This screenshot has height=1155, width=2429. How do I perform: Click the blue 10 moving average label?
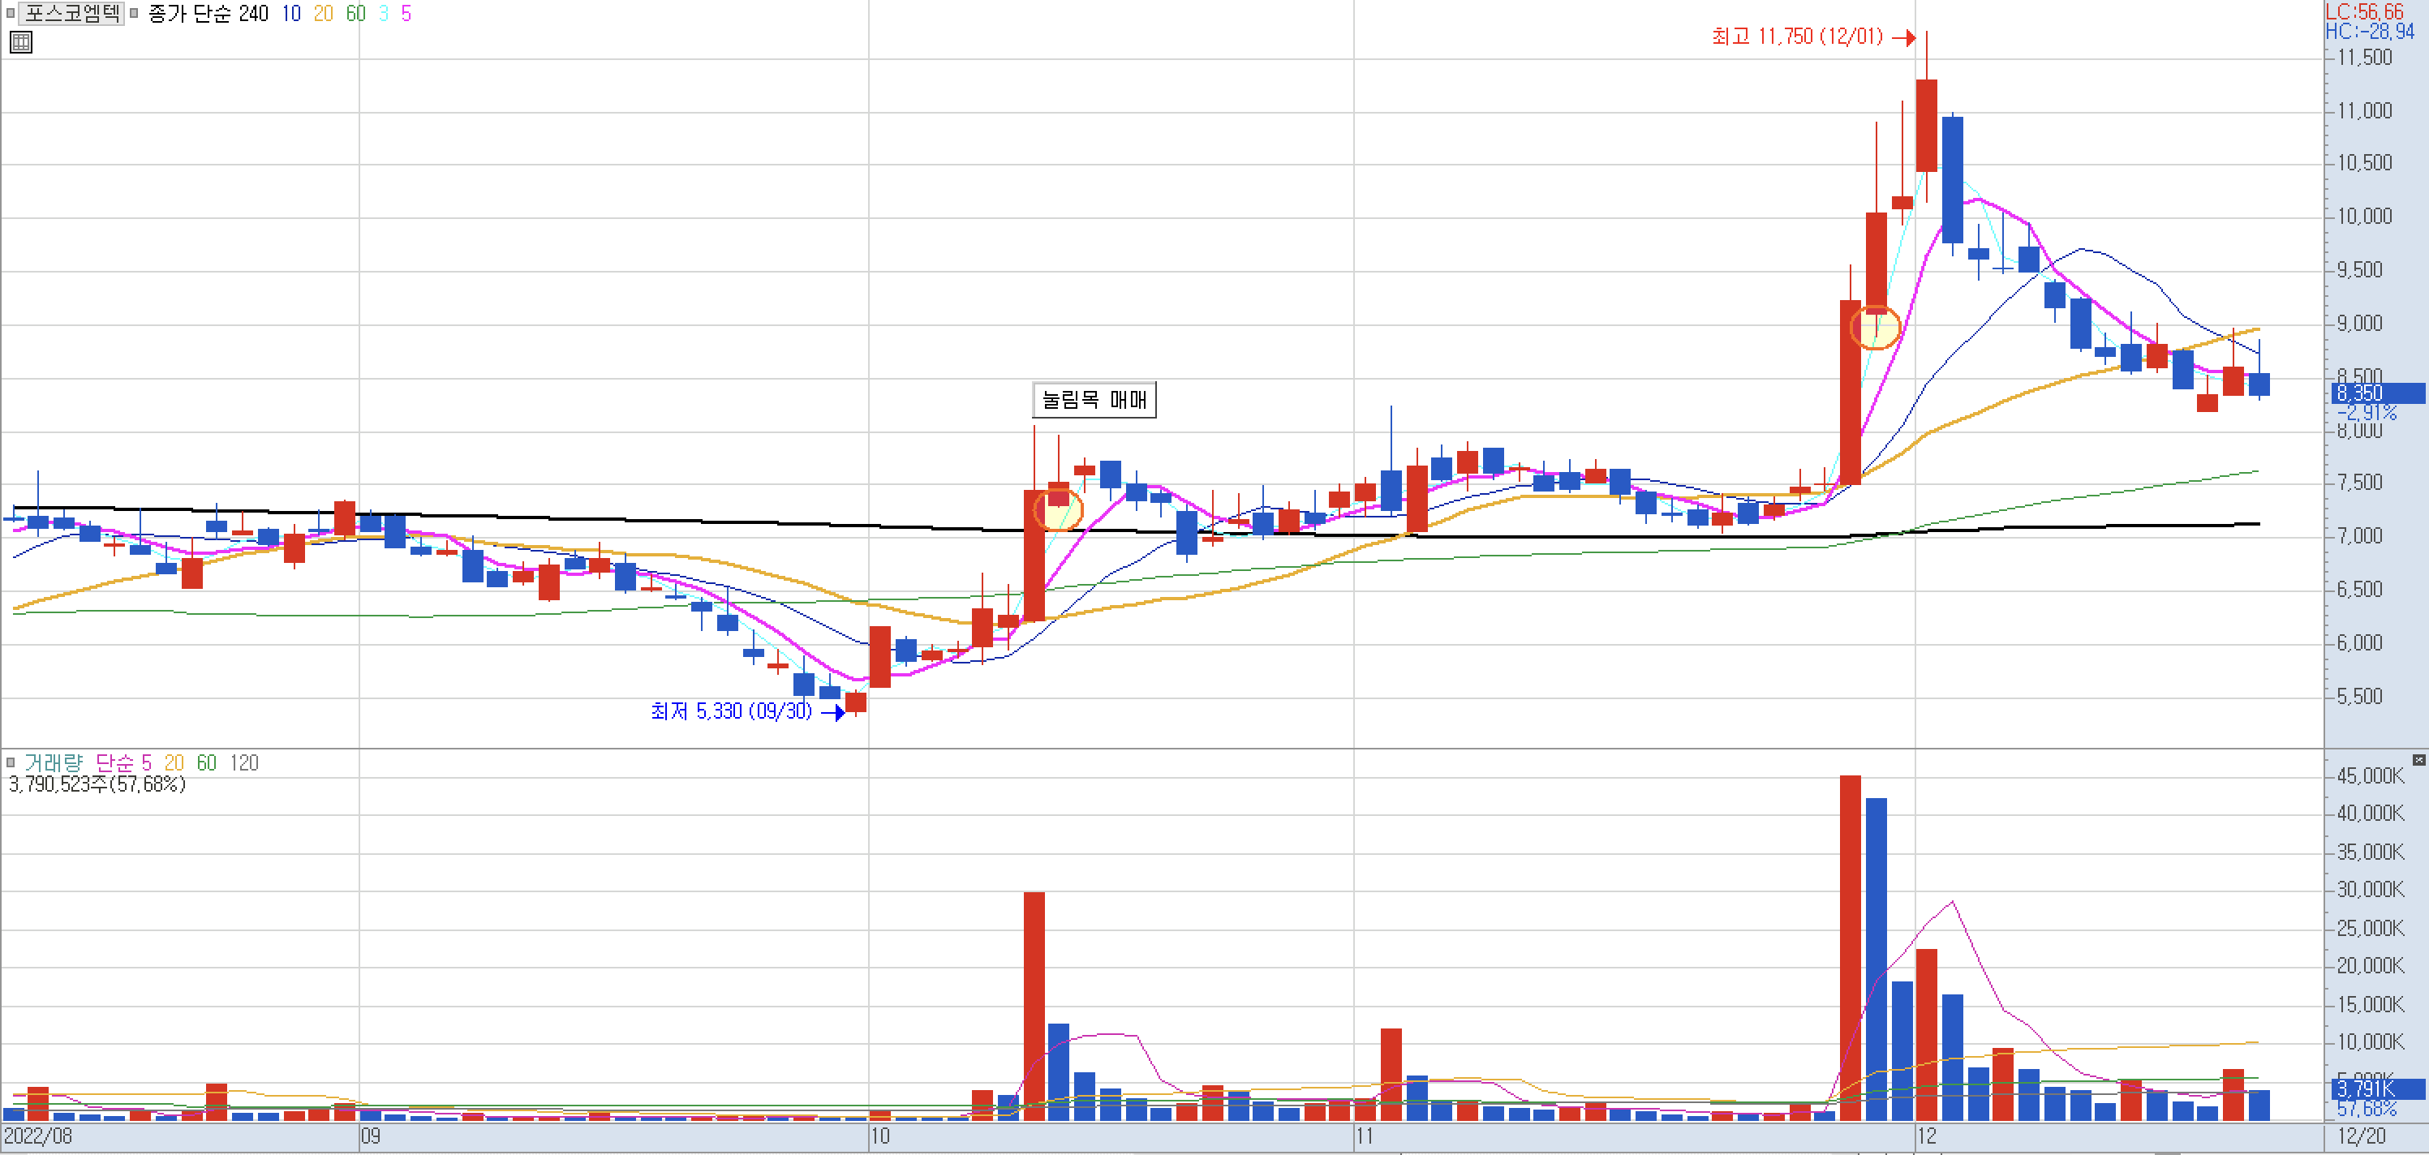click(291, 13)
